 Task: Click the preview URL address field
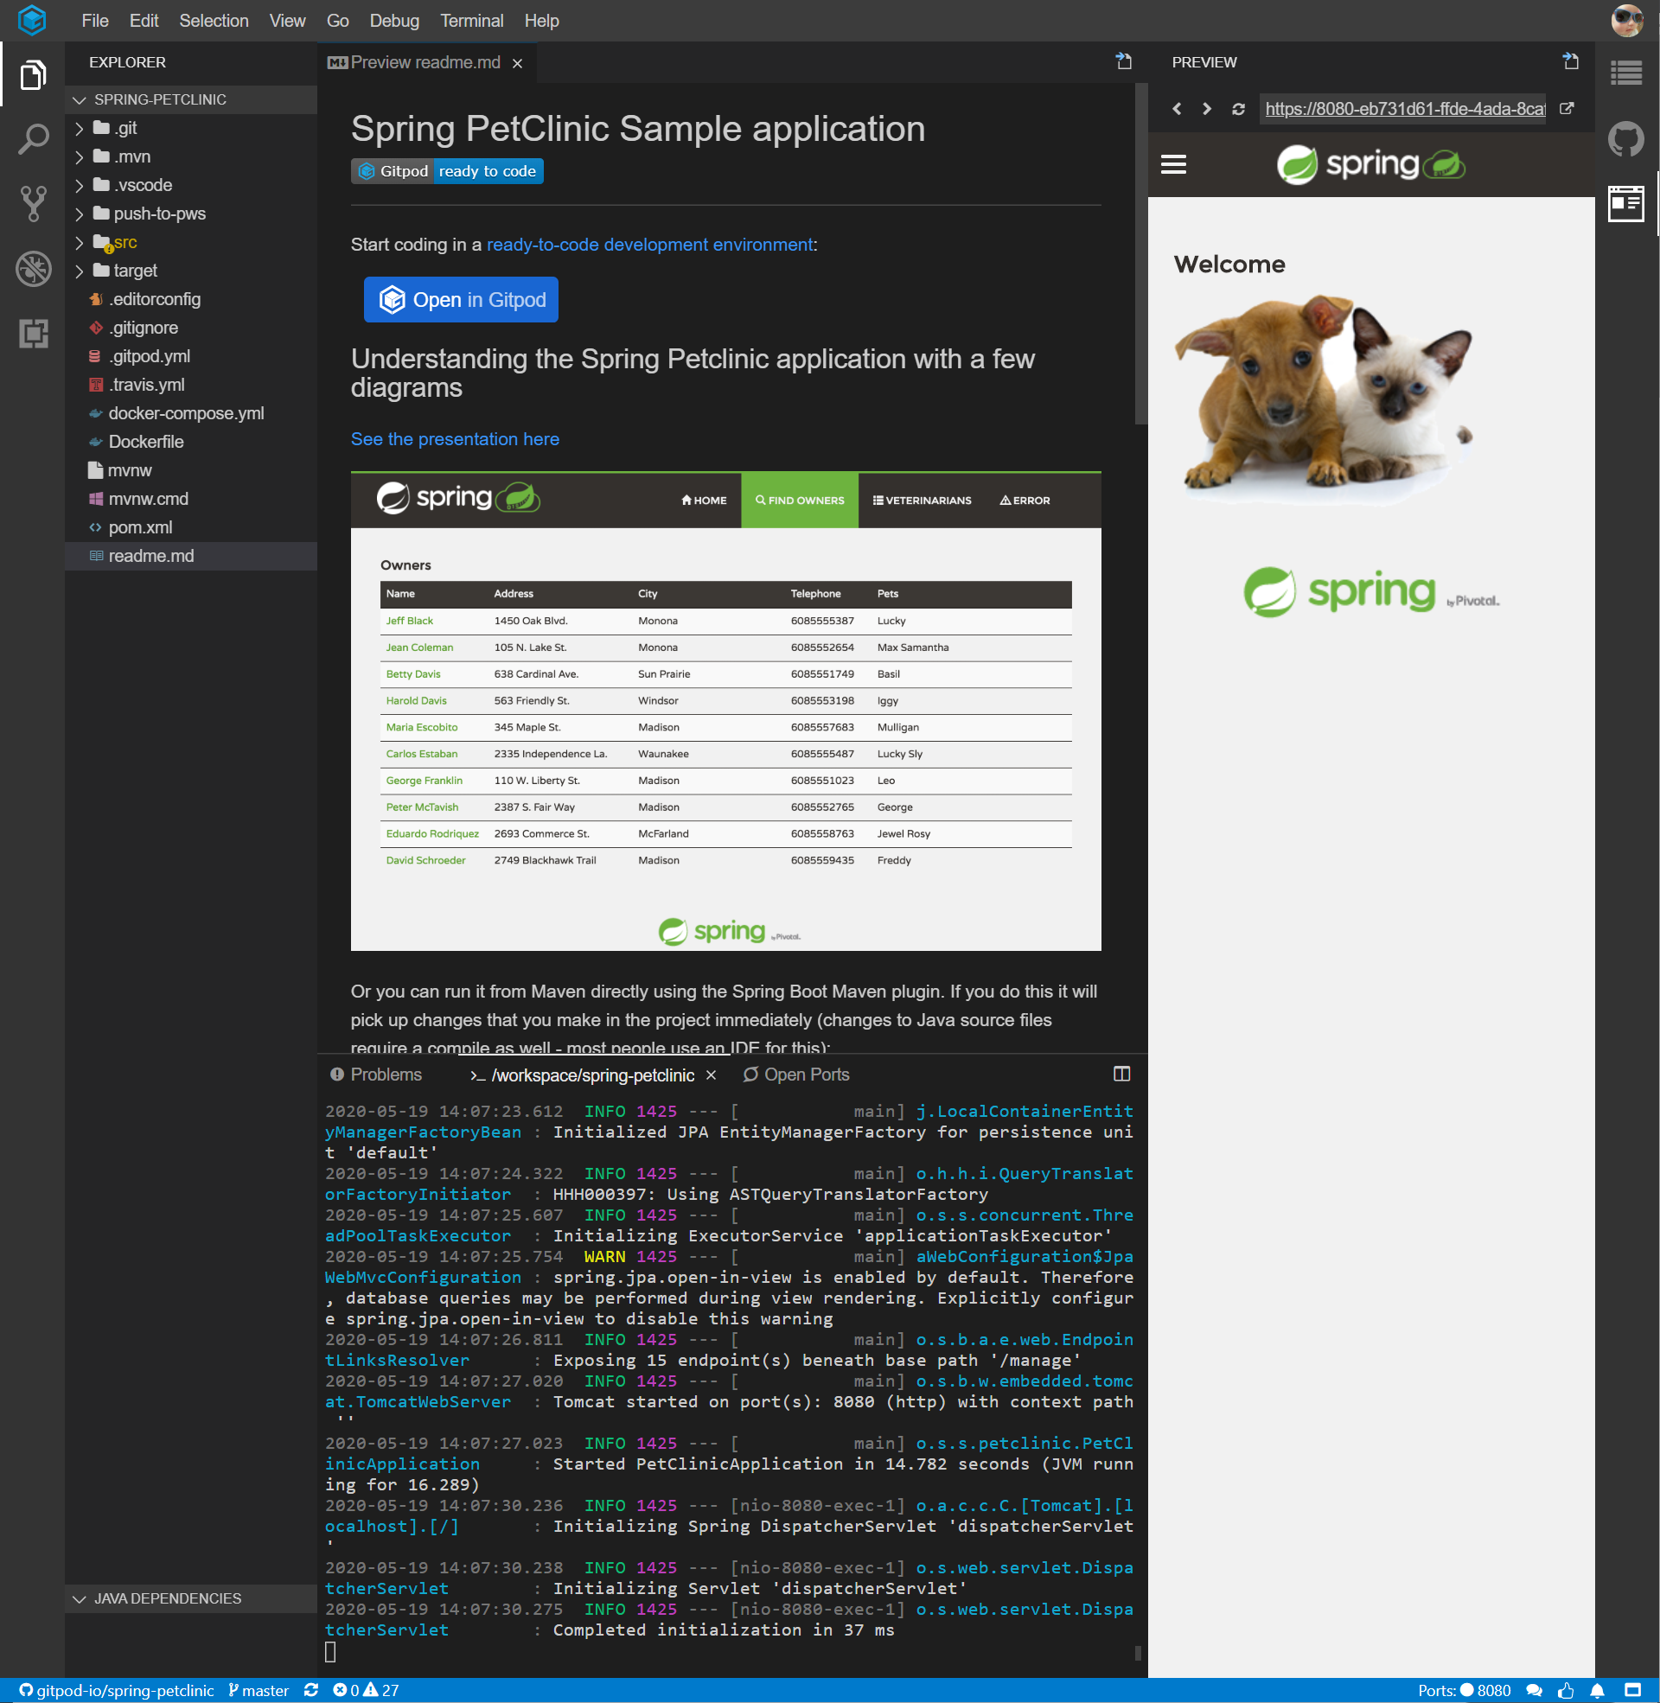1402,109
